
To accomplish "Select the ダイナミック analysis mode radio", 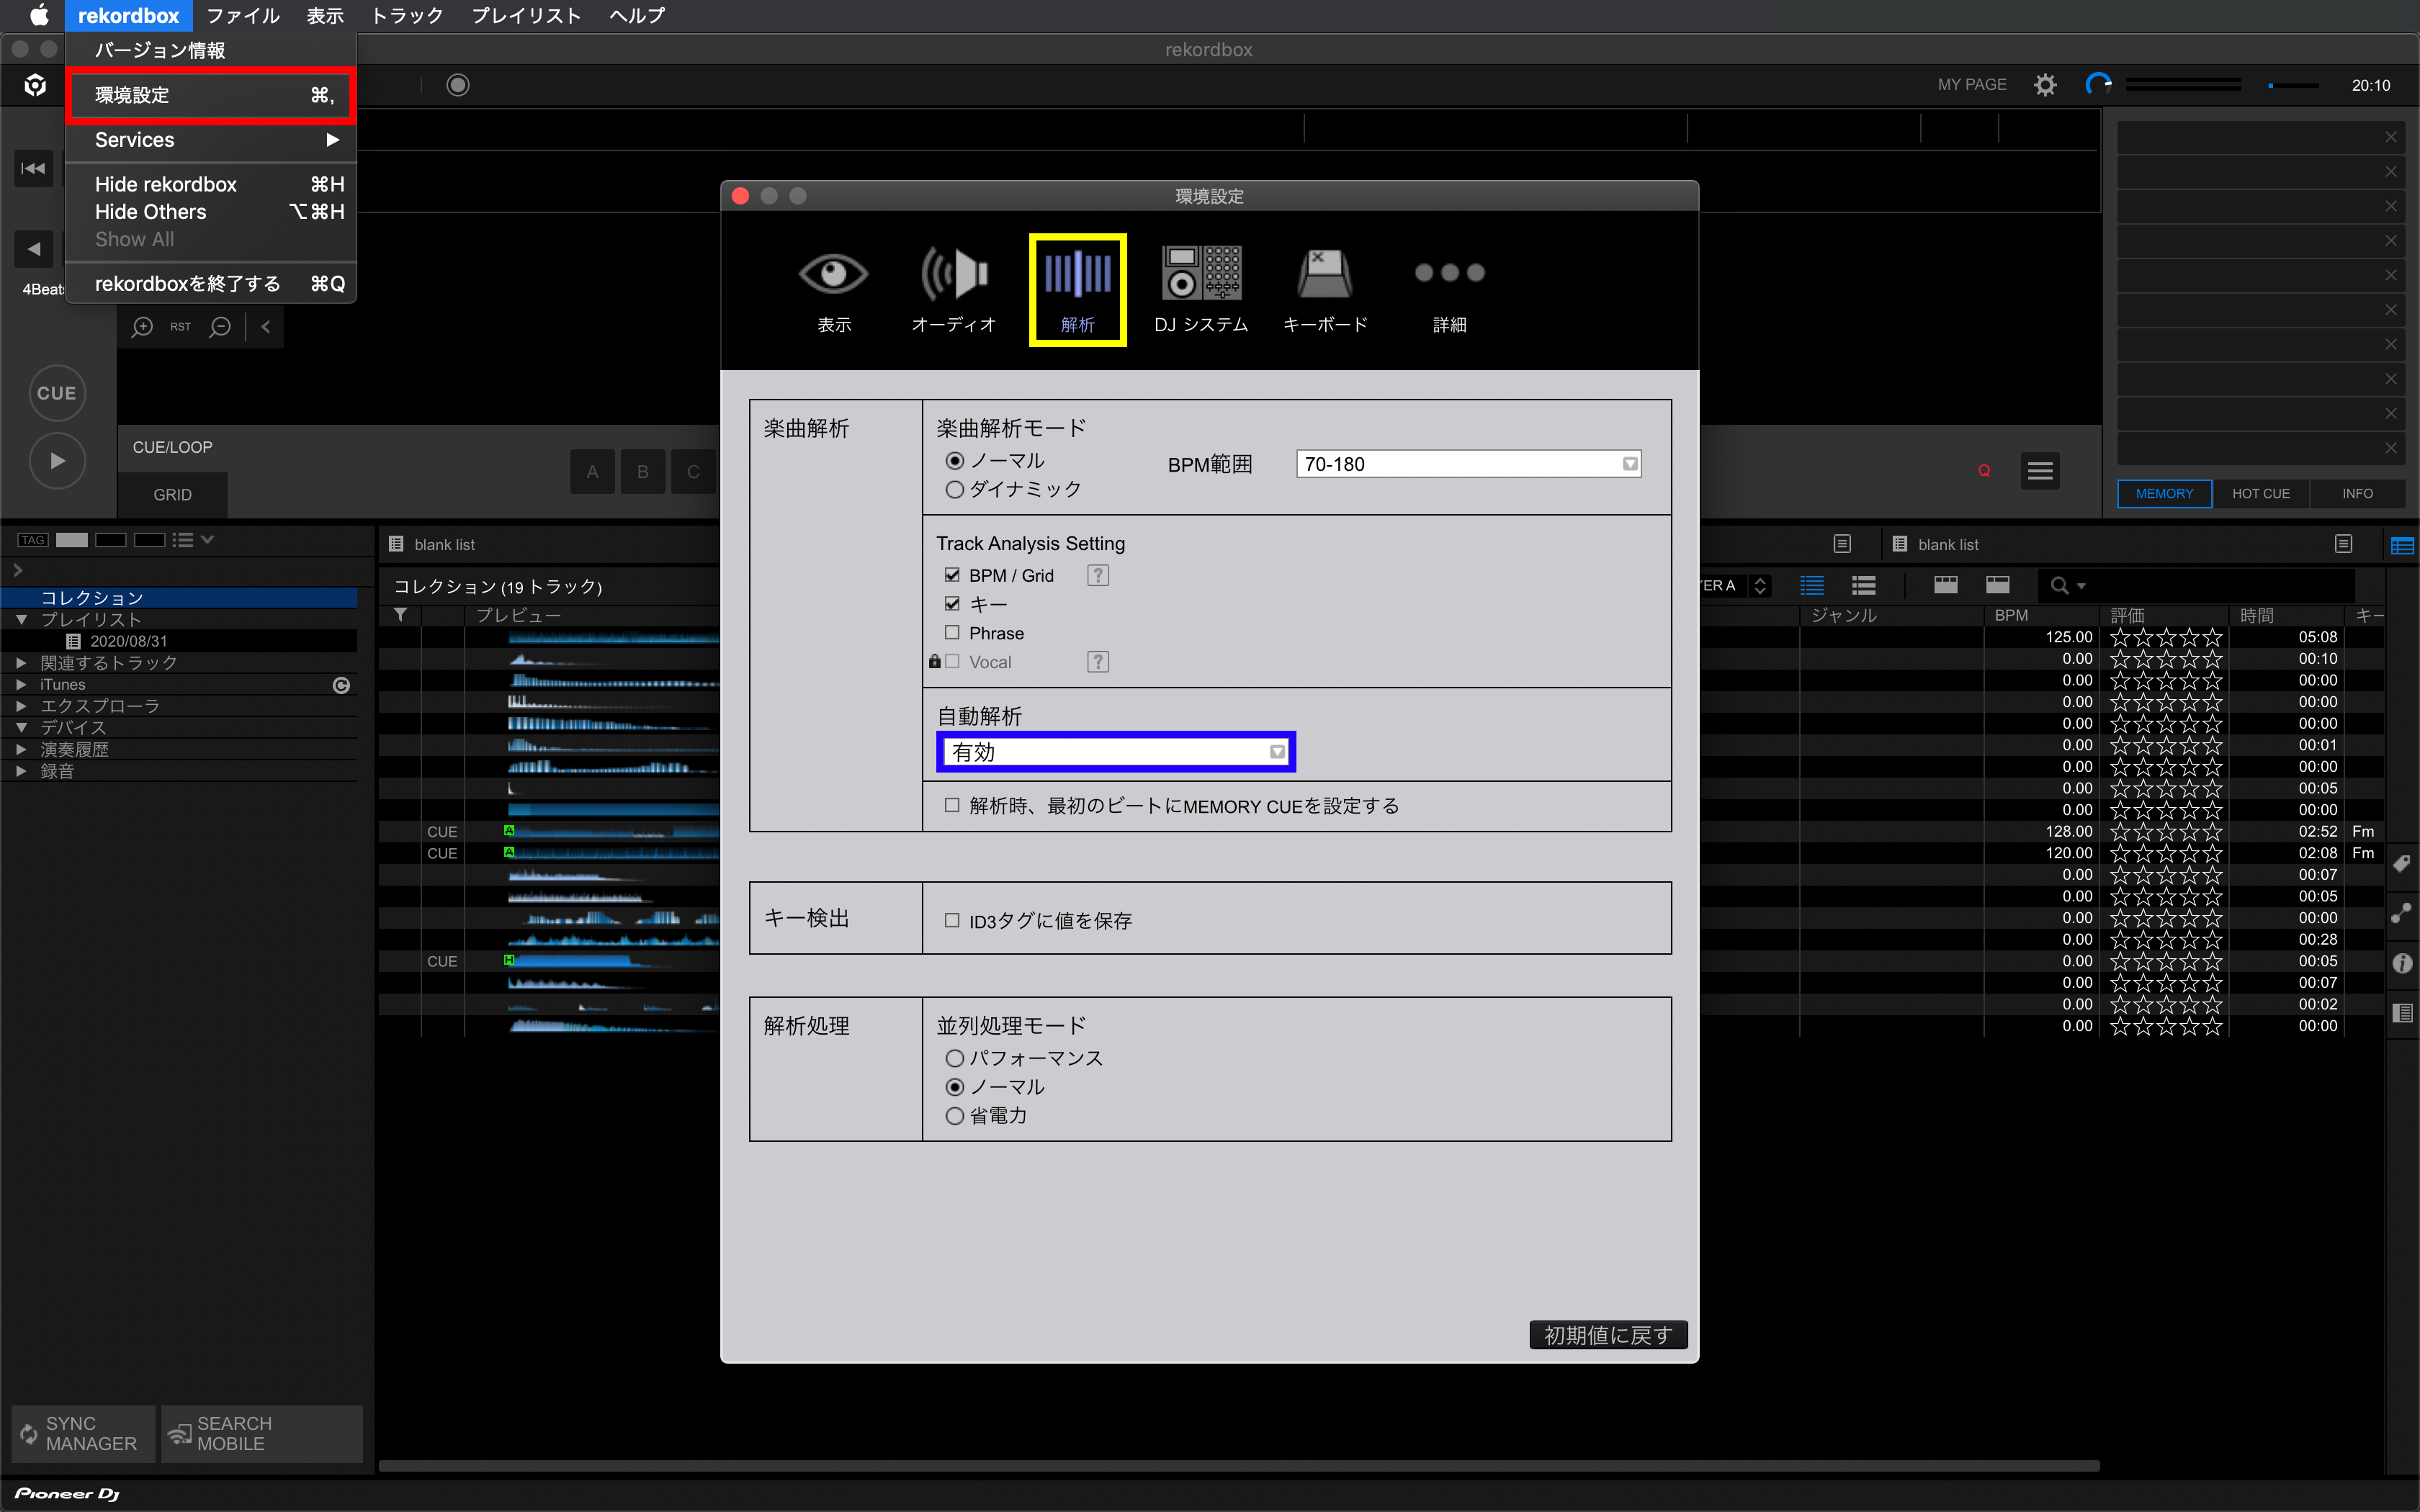I will click(x=955, y=489).
